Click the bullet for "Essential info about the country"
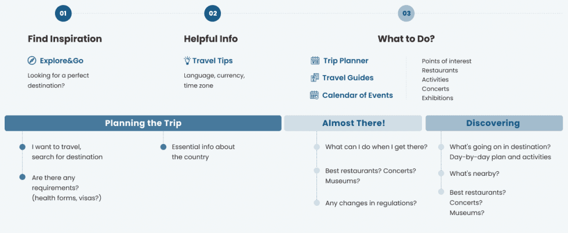Image resolution: width=568 pixels, height=233 pixels. click(163, 147)
